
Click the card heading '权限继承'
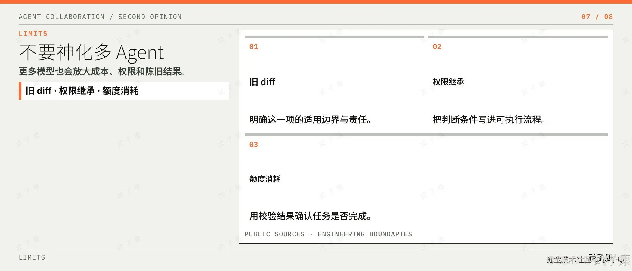[x=448, y=82]
